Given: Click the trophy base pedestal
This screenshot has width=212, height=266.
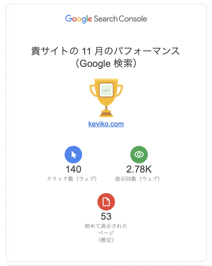Looking at the screenshot, I should point(106,114).
